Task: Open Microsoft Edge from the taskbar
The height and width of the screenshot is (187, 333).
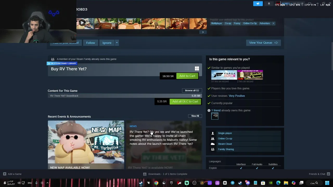Action: coord(278,183)
